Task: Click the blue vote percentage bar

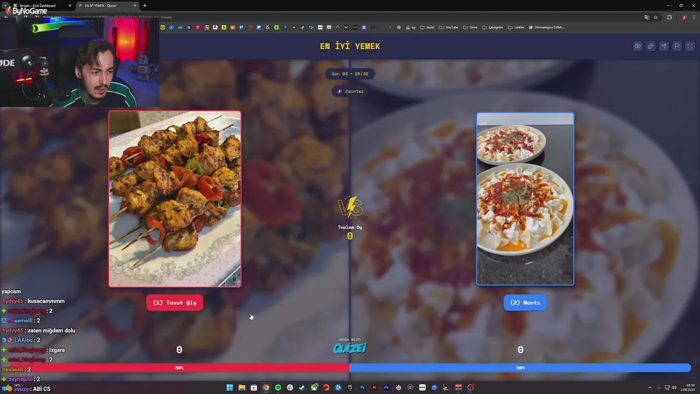Action: tap(520, 368)
